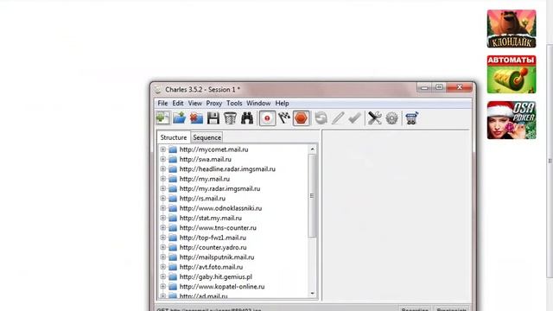553x311 pixels.
Task: Open the OSA Poker game thumbnail
Action: 512,120
